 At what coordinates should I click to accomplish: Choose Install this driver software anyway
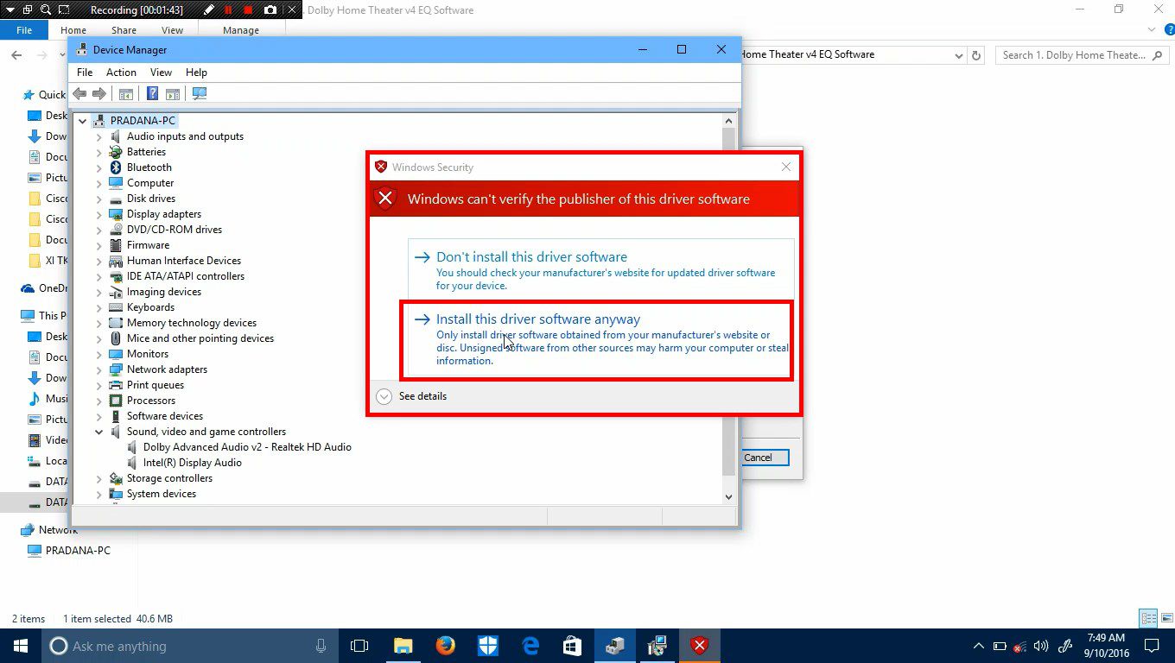[x=596, y=340]
